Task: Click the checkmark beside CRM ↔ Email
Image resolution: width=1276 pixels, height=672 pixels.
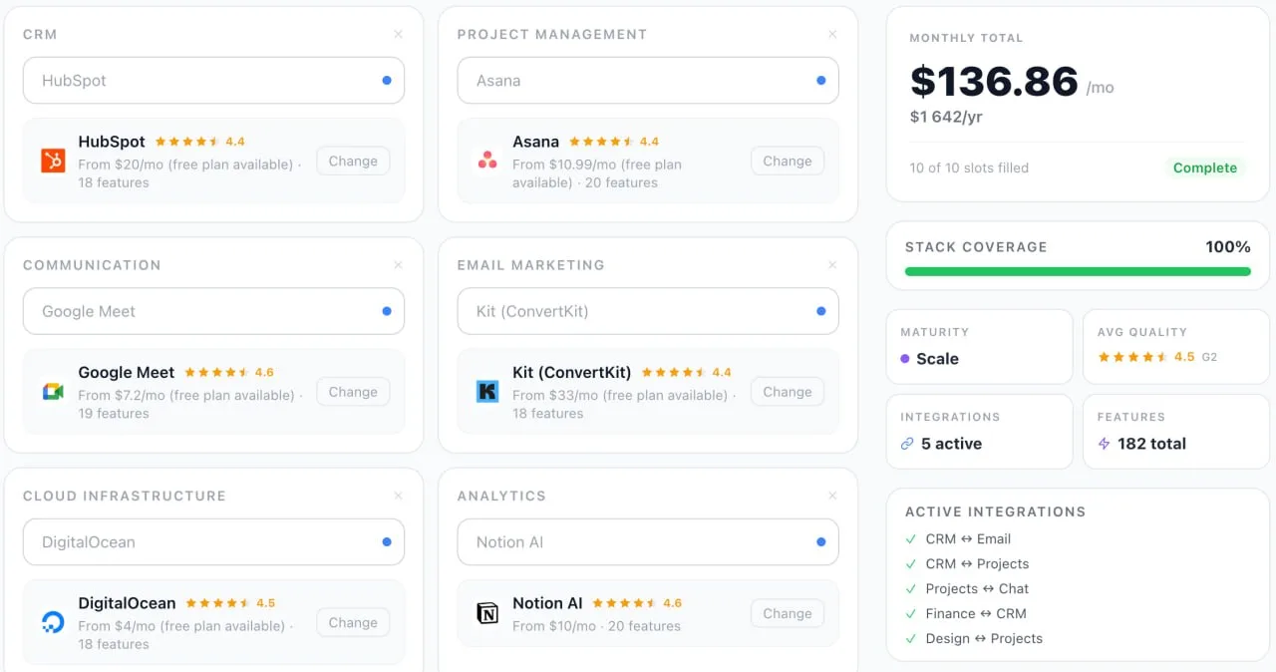Action: pyautogui.click(x=910, y=538)
